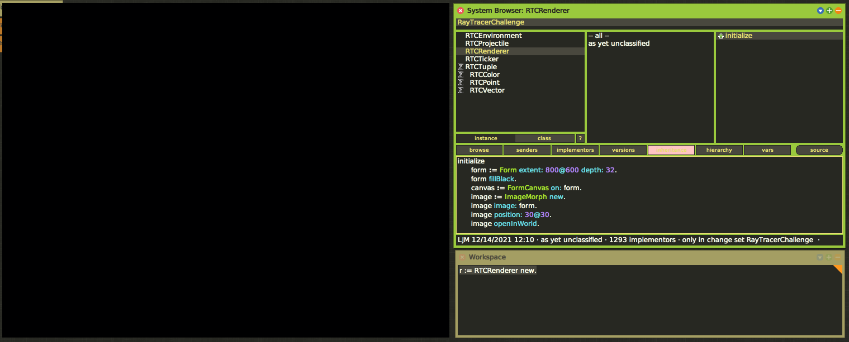Click the icon beside RTCColor
This screenshot has width=849, height=342.
[461, 75]
